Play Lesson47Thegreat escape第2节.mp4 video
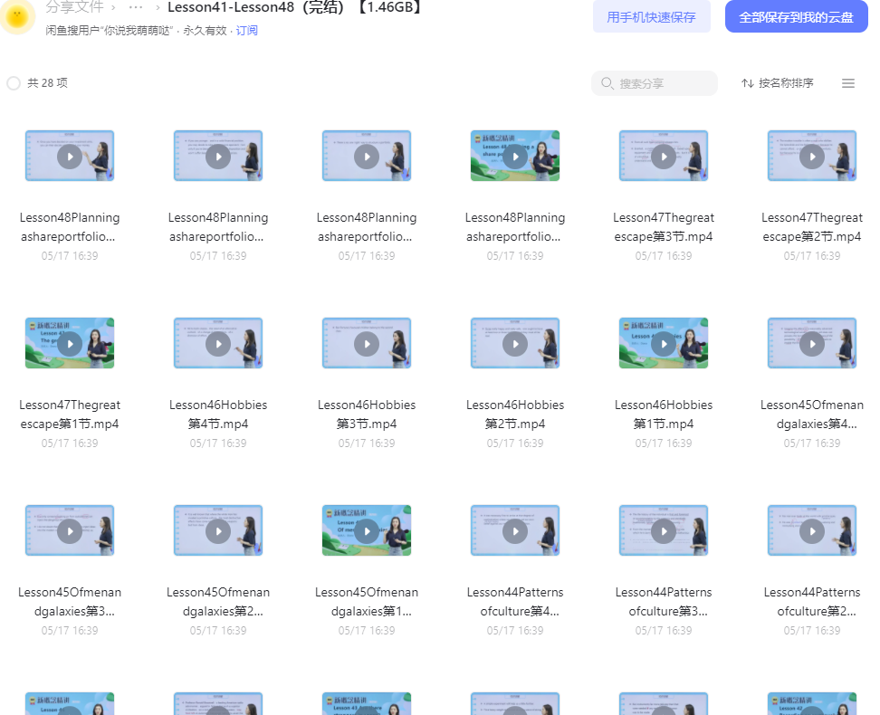 (811, 157)
